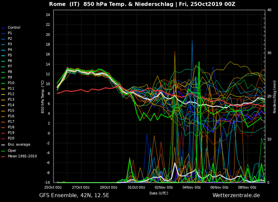The image size is (278, 202).
Task: Click the P1 legend label
Action: point(10,33)
